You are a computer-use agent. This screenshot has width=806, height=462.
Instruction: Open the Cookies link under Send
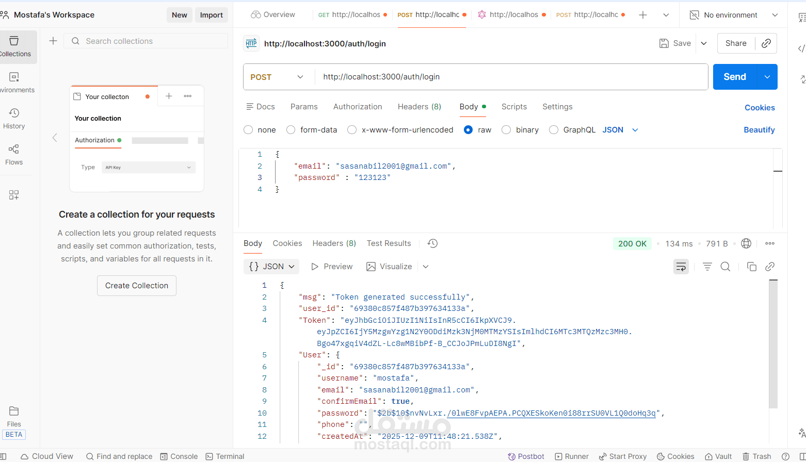[760, 108]
